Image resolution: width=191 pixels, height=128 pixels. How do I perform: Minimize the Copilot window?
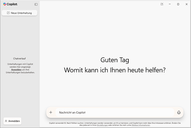pos(170,4)
